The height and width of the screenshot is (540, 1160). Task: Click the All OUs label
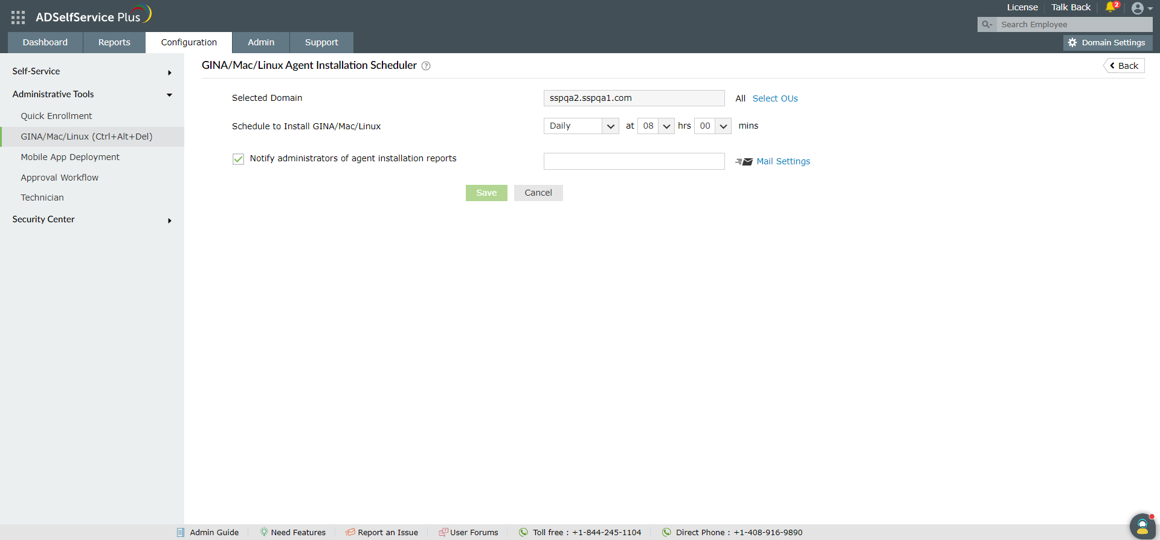coord(741,98)
